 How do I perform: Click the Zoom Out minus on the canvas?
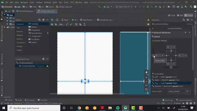coord(147,81)
